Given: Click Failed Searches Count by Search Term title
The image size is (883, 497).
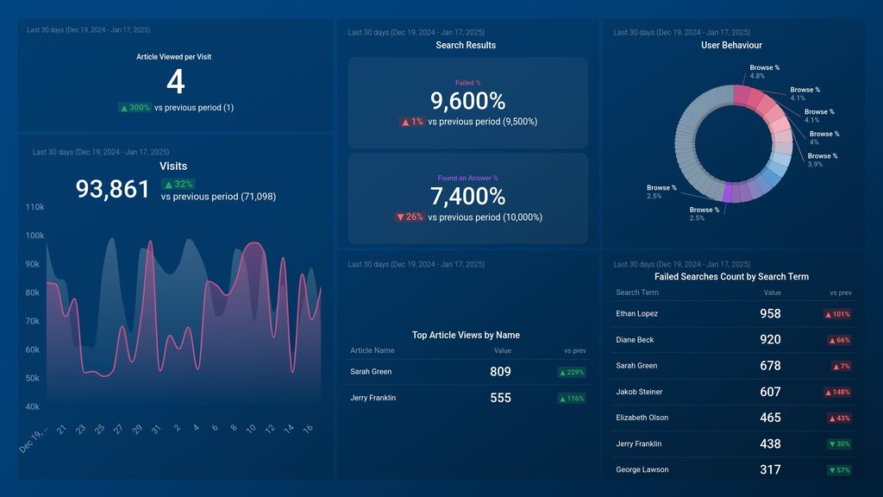Looking at the screenshot, I should coord(731,277).
